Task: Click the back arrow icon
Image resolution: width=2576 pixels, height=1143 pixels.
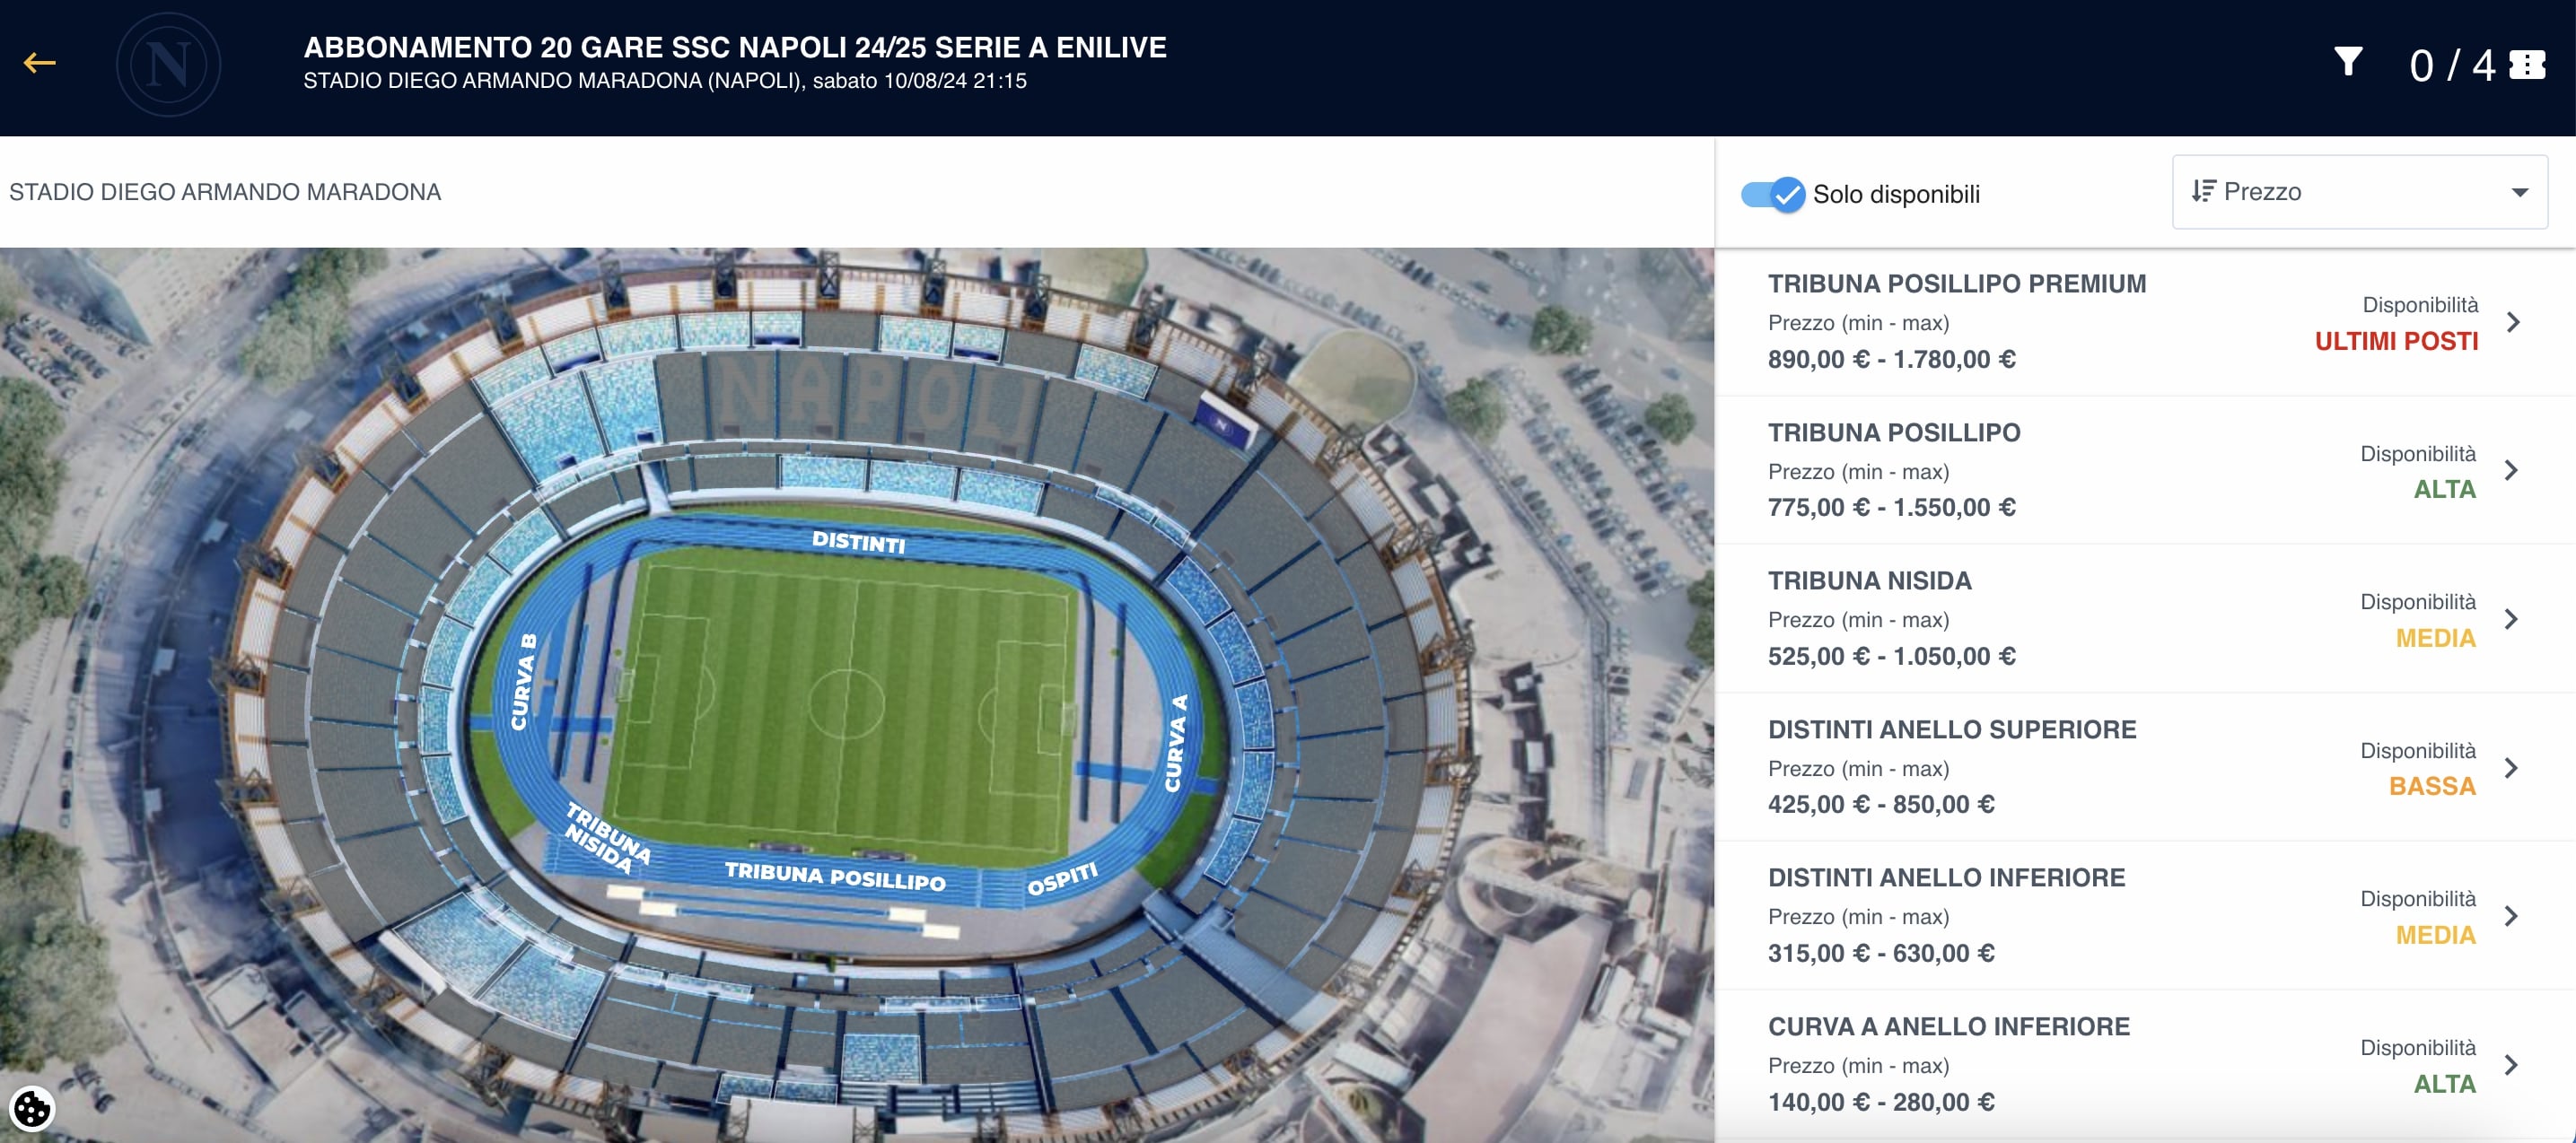Action: 40,64
